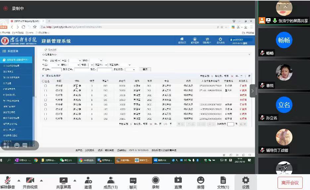This screenshot has width=310, height=190.
Task: Tick the first table row checkbox
Action: coord(45,86)
